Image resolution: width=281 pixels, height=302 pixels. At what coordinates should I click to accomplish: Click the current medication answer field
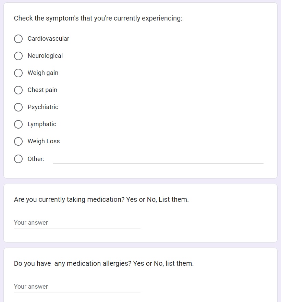point(77,223)
